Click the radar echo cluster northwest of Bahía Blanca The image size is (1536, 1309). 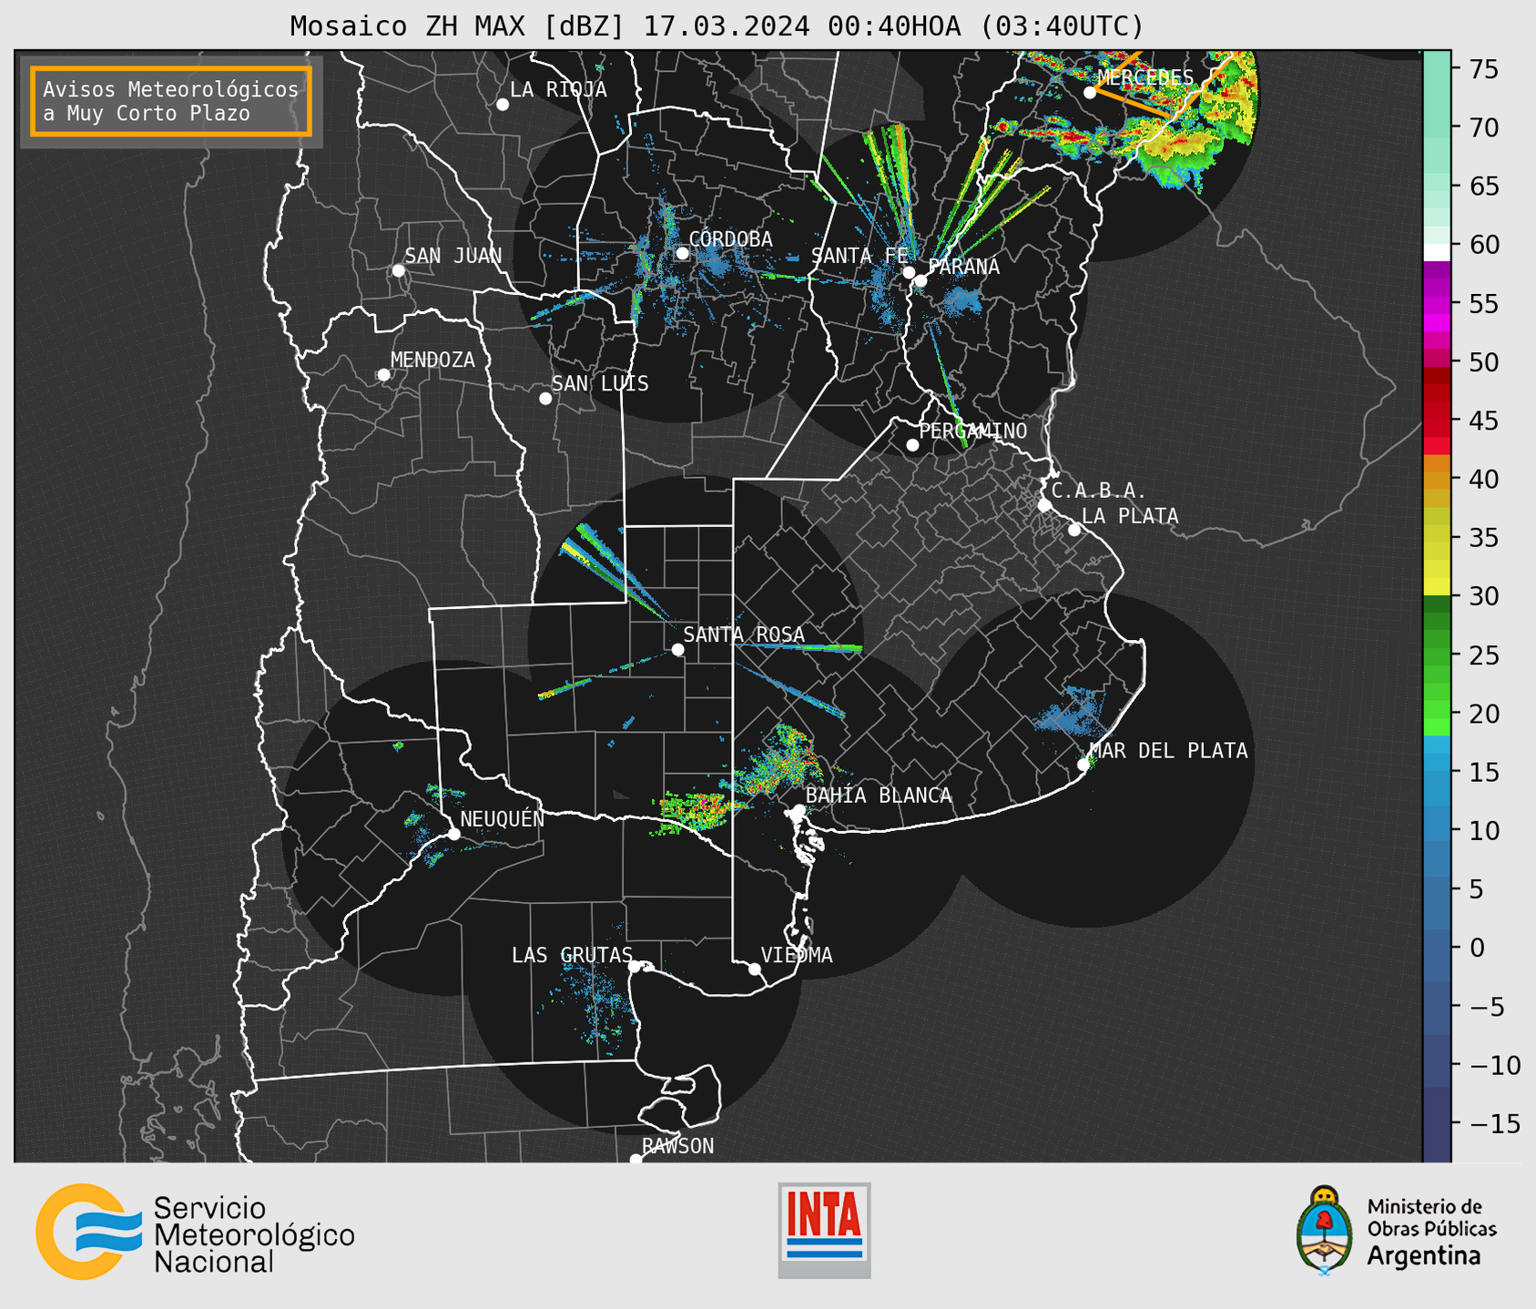point(777,761)
